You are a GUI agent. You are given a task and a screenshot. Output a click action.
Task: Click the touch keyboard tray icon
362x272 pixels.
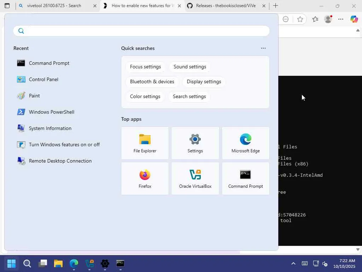pyautogui.click(x=304, y=263)
